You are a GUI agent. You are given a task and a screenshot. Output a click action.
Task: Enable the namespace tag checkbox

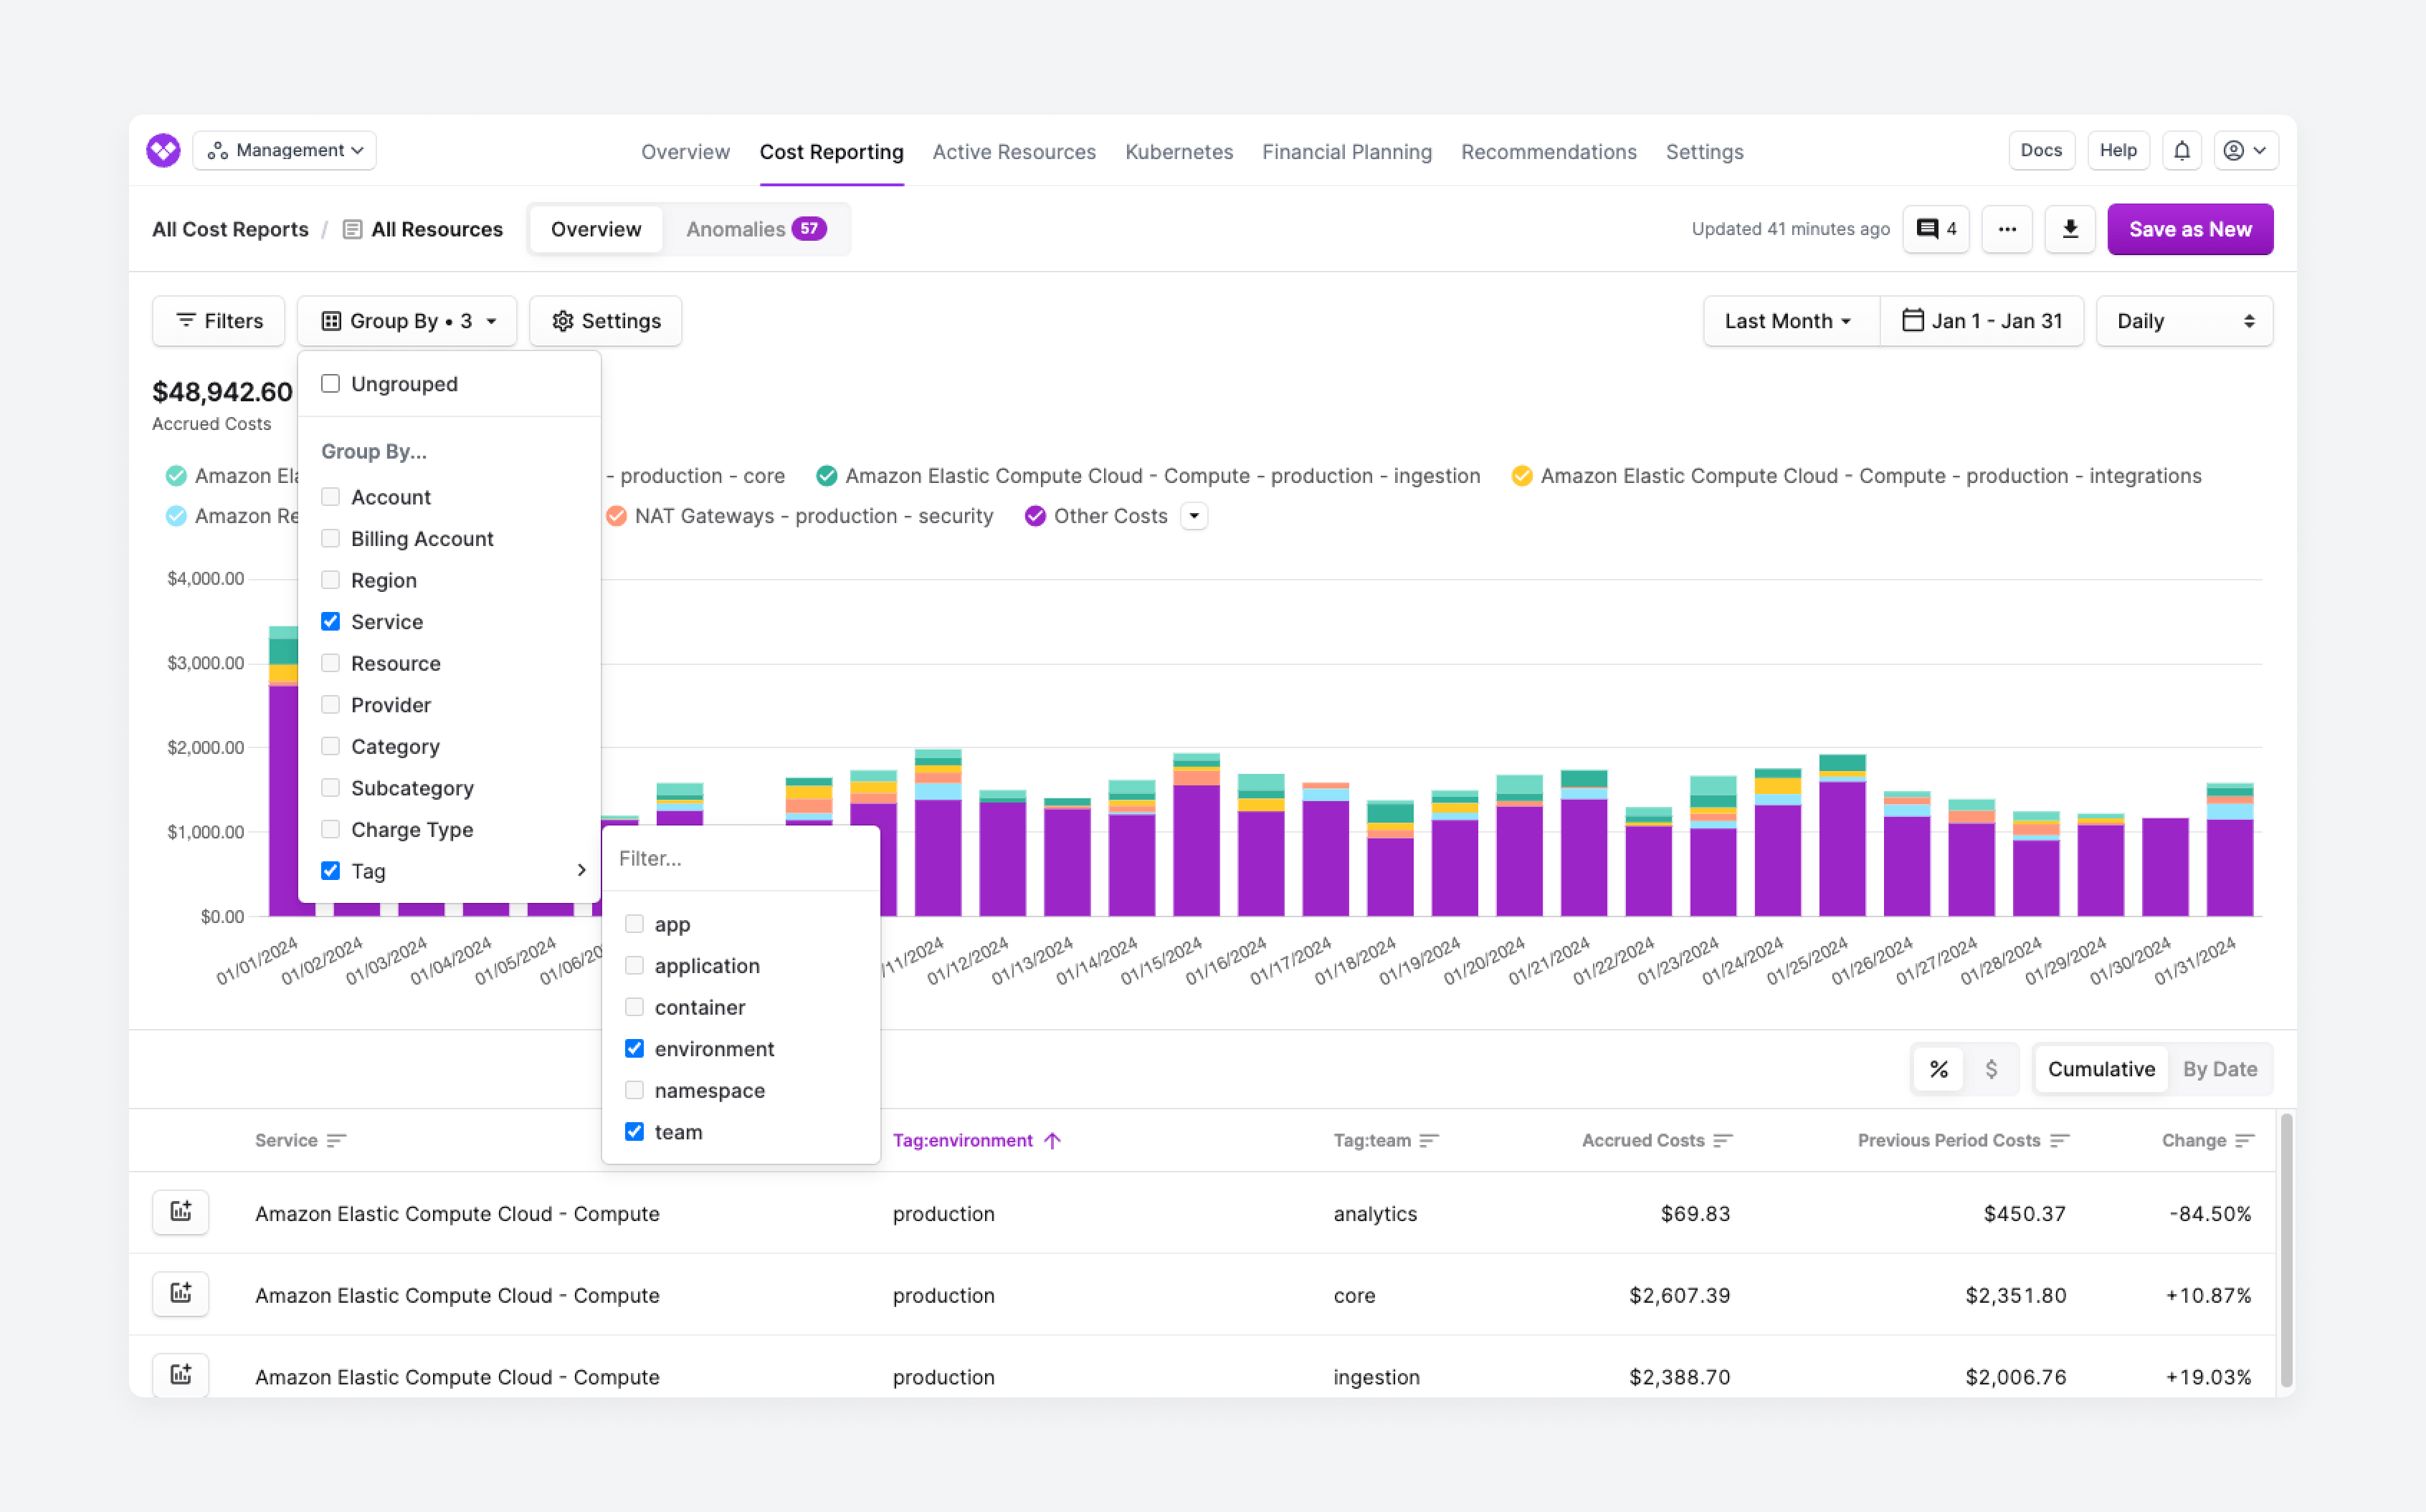(634, 1090)
